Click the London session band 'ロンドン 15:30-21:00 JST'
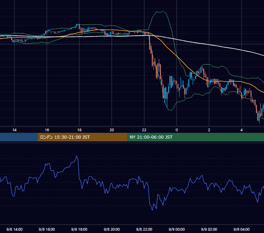 click(82, 137)
